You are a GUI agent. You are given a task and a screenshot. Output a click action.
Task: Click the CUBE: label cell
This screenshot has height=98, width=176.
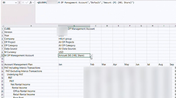point(31,29)
